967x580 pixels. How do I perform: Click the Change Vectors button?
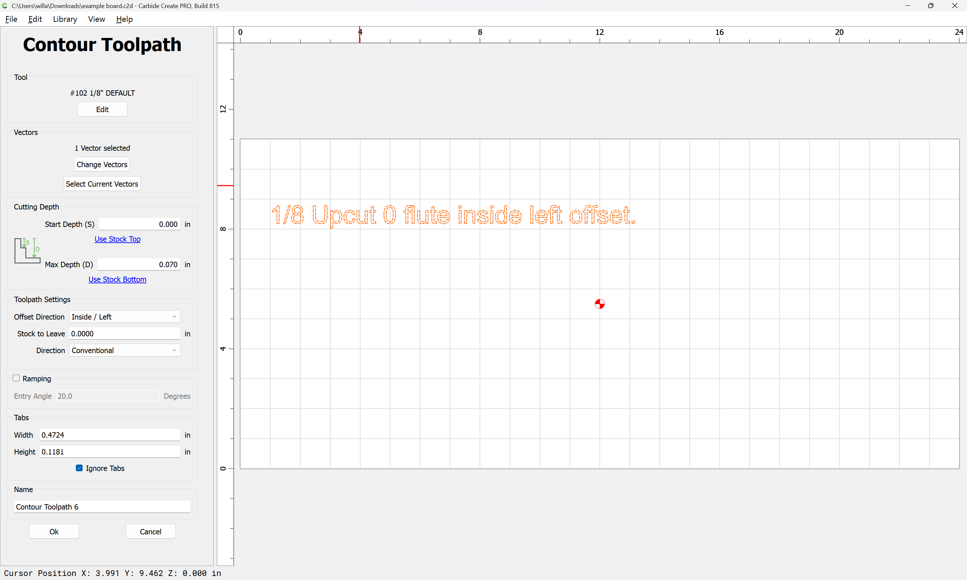pyautogui.click(x=102, y=164)
